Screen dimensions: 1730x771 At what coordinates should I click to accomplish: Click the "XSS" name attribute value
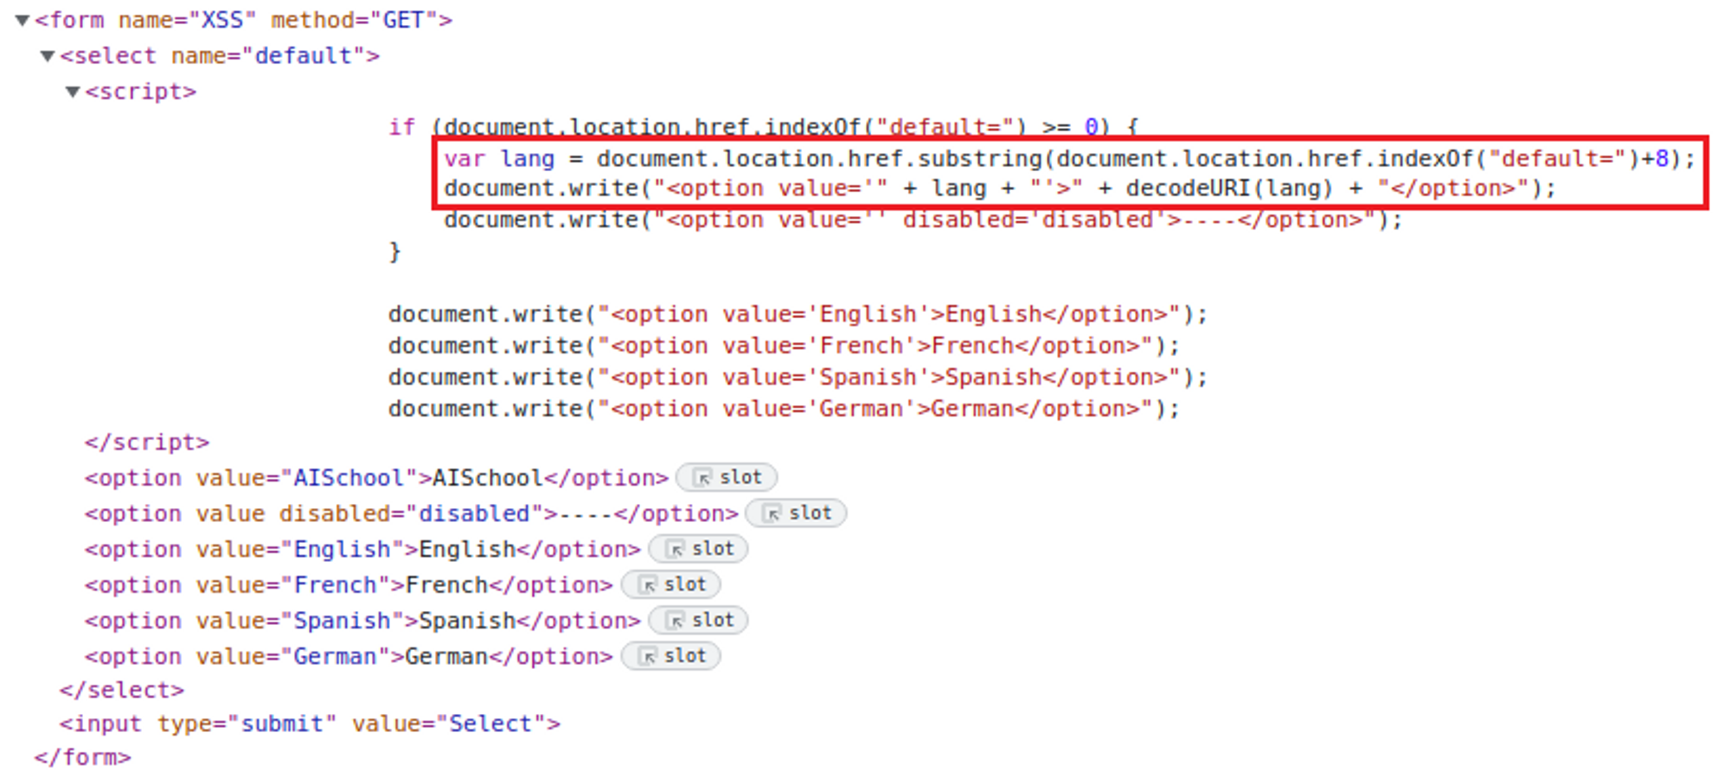(222, 20)
